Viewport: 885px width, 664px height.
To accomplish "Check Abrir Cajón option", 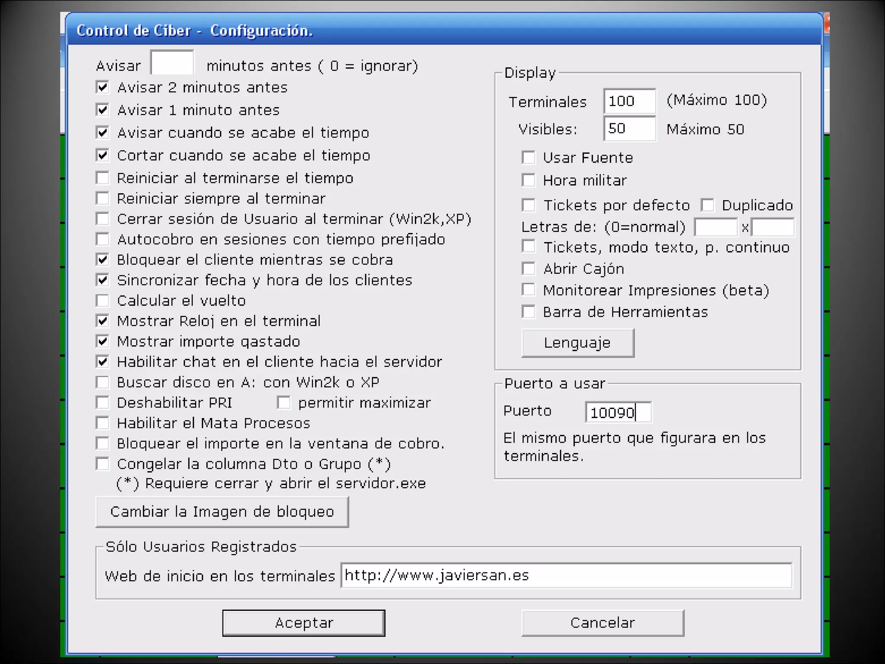I will point(528,268).
